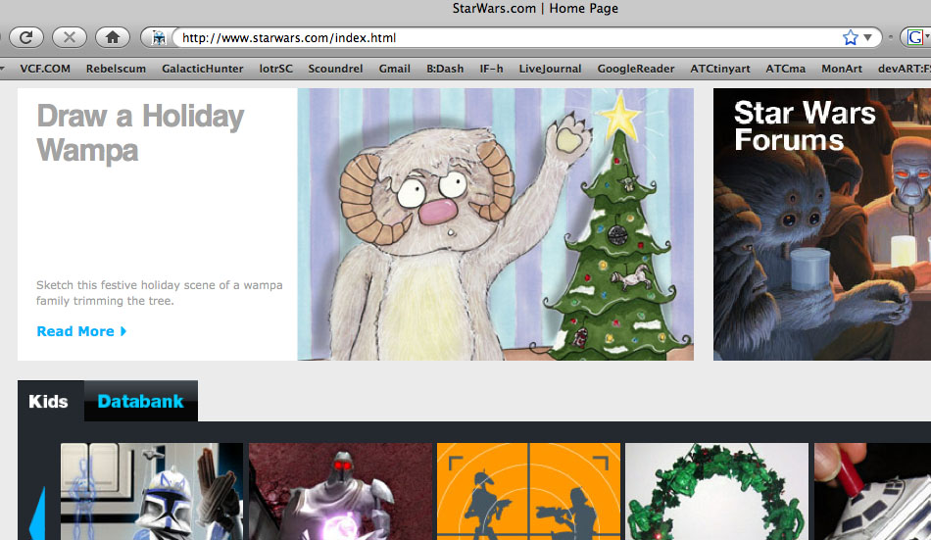Click the site favicon beside the URL
The width and height of the screenshot is (931, 540).
tap(159, 38)
